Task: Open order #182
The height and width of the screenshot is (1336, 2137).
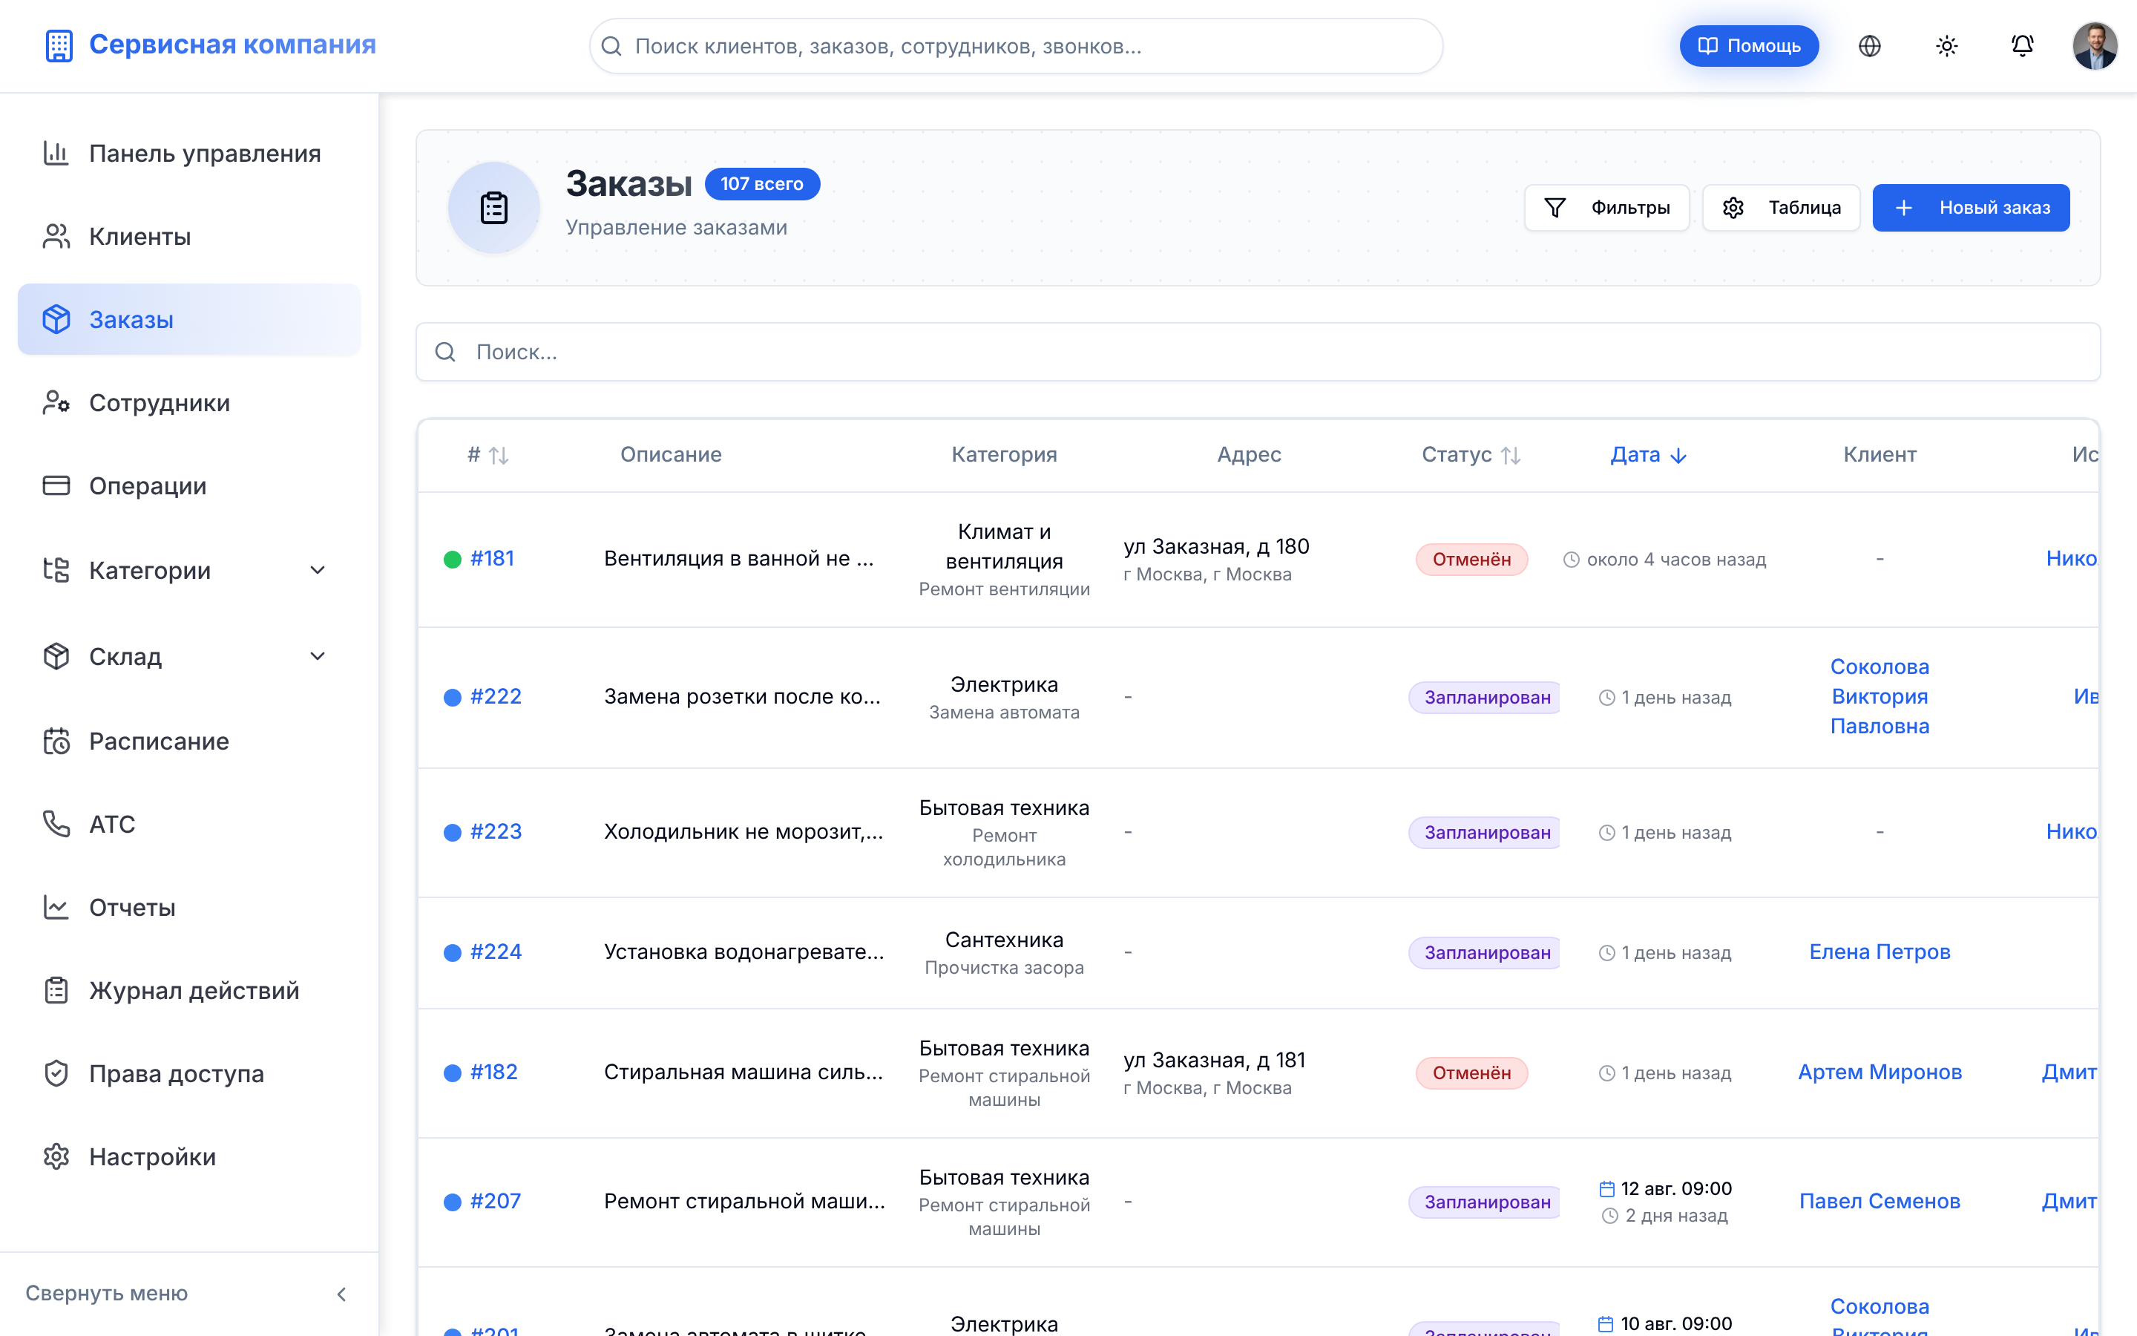Action: tap(493, 1072)
